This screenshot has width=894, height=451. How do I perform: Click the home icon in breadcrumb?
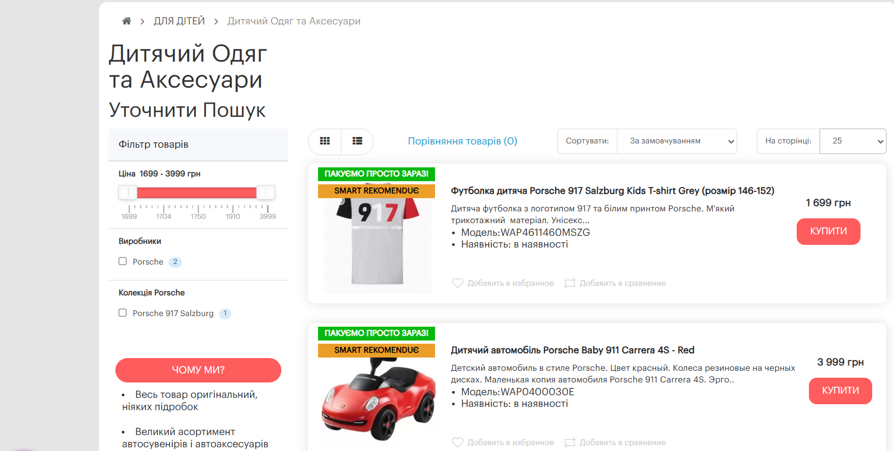tap(127, 21)
